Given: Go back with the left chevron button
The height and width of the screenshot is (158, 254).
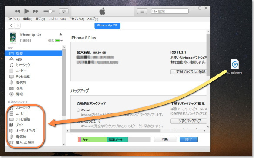Looking at the screenshot, I should [x=11, y=26].
